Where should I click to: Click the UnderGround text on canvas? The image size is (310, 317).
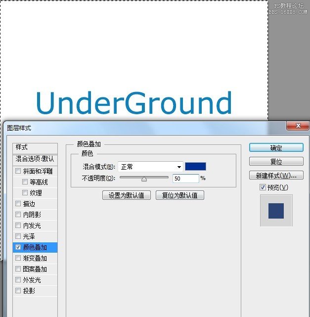(x=134, y=103)
